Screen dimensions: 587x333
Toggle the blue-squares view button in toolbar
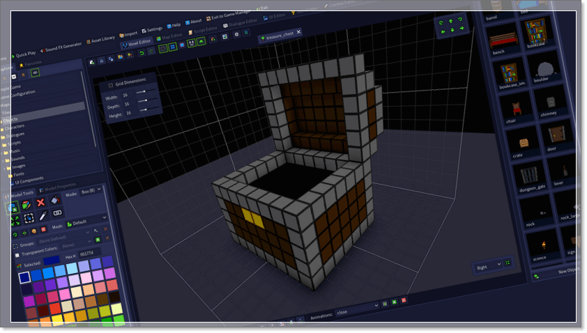(173, 47)
